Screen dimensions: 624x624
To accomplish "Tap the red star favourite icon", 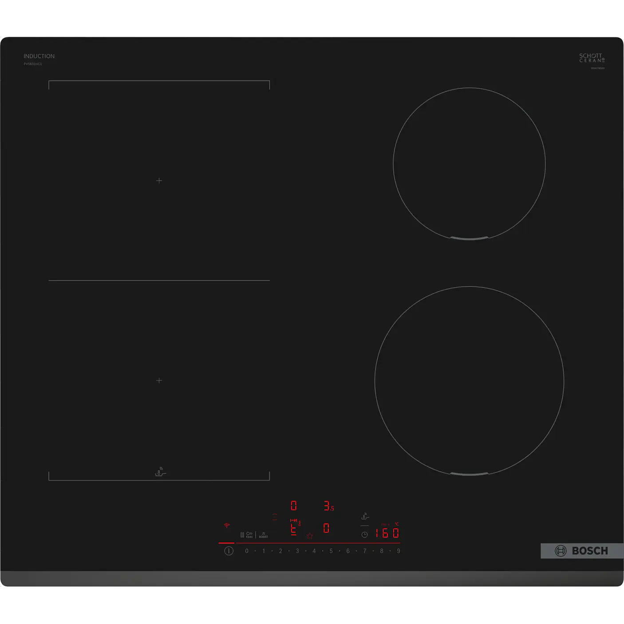I will [x=309, y=536].
